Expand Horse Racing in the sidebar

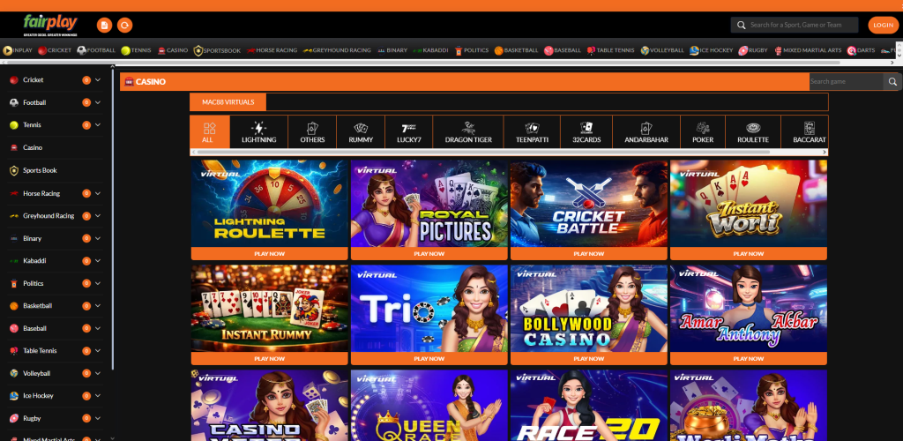coord(98,193)
